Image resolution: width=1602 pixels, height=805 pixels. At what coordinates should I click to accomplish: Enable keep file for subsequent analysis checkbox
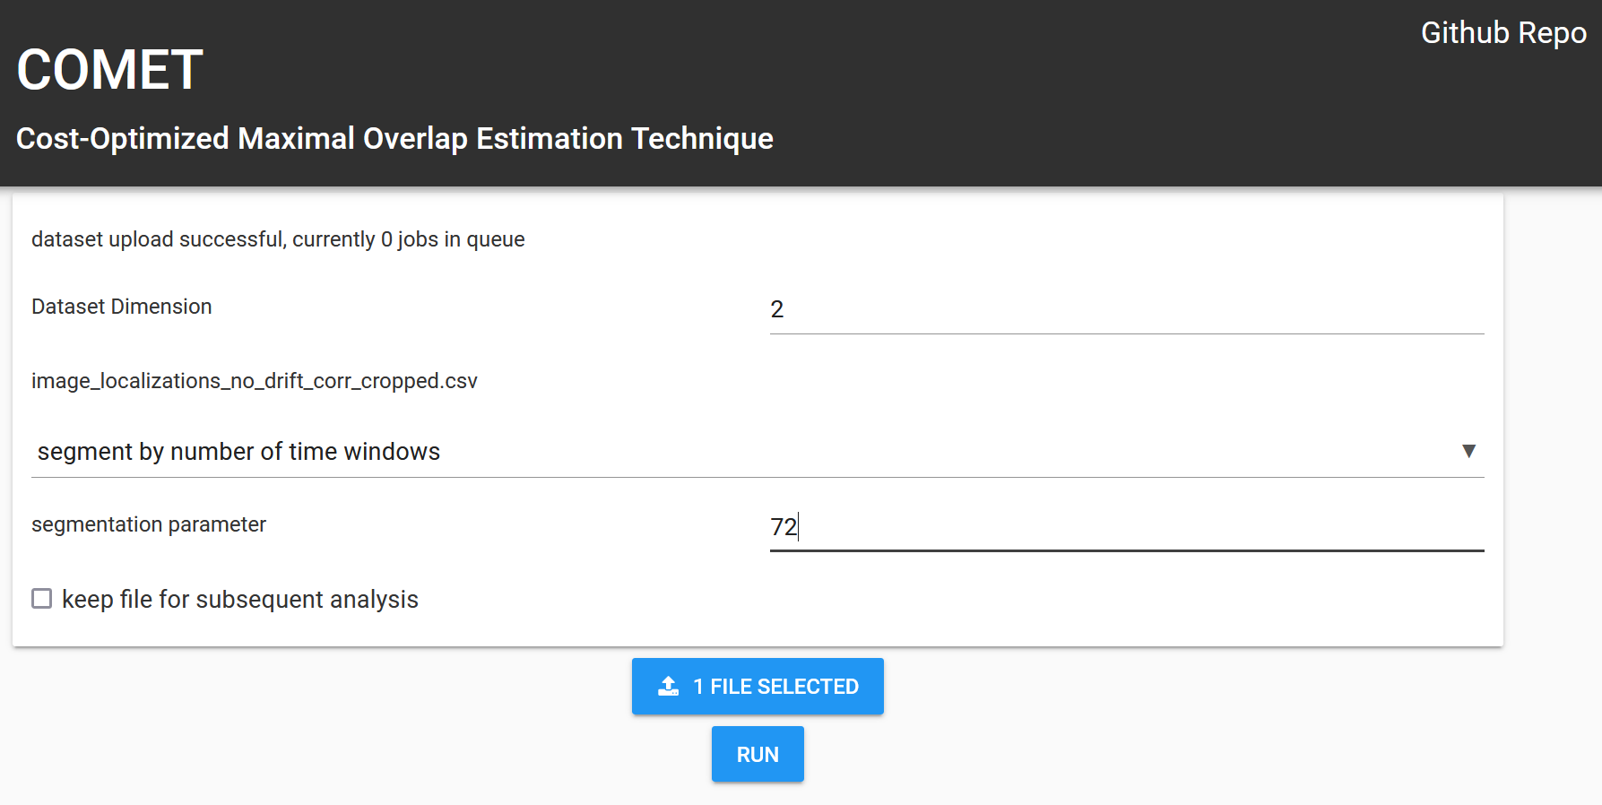click(x=42, y=598)
